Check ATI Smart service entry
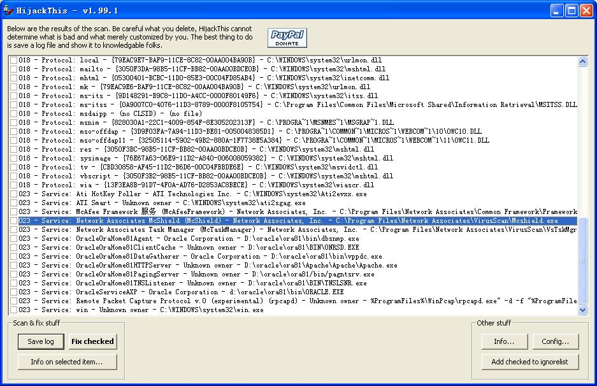 [14, 203]
